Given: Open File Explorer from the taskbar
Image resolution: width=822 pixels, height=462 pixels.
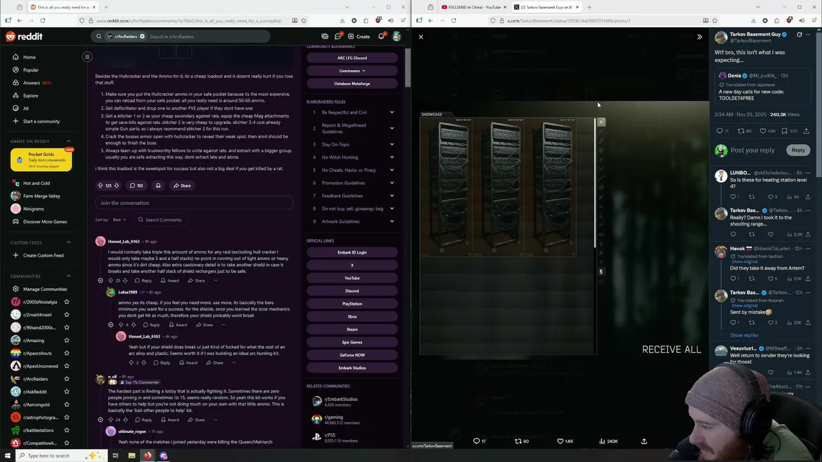Looking at the screenshot, I should click(132, 456).
